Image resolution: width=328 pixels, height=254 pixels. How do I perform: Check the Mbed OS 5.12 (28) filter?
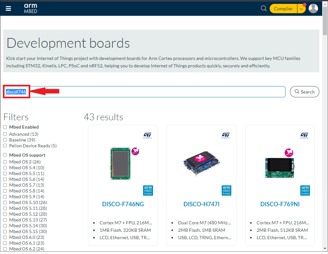5,214
